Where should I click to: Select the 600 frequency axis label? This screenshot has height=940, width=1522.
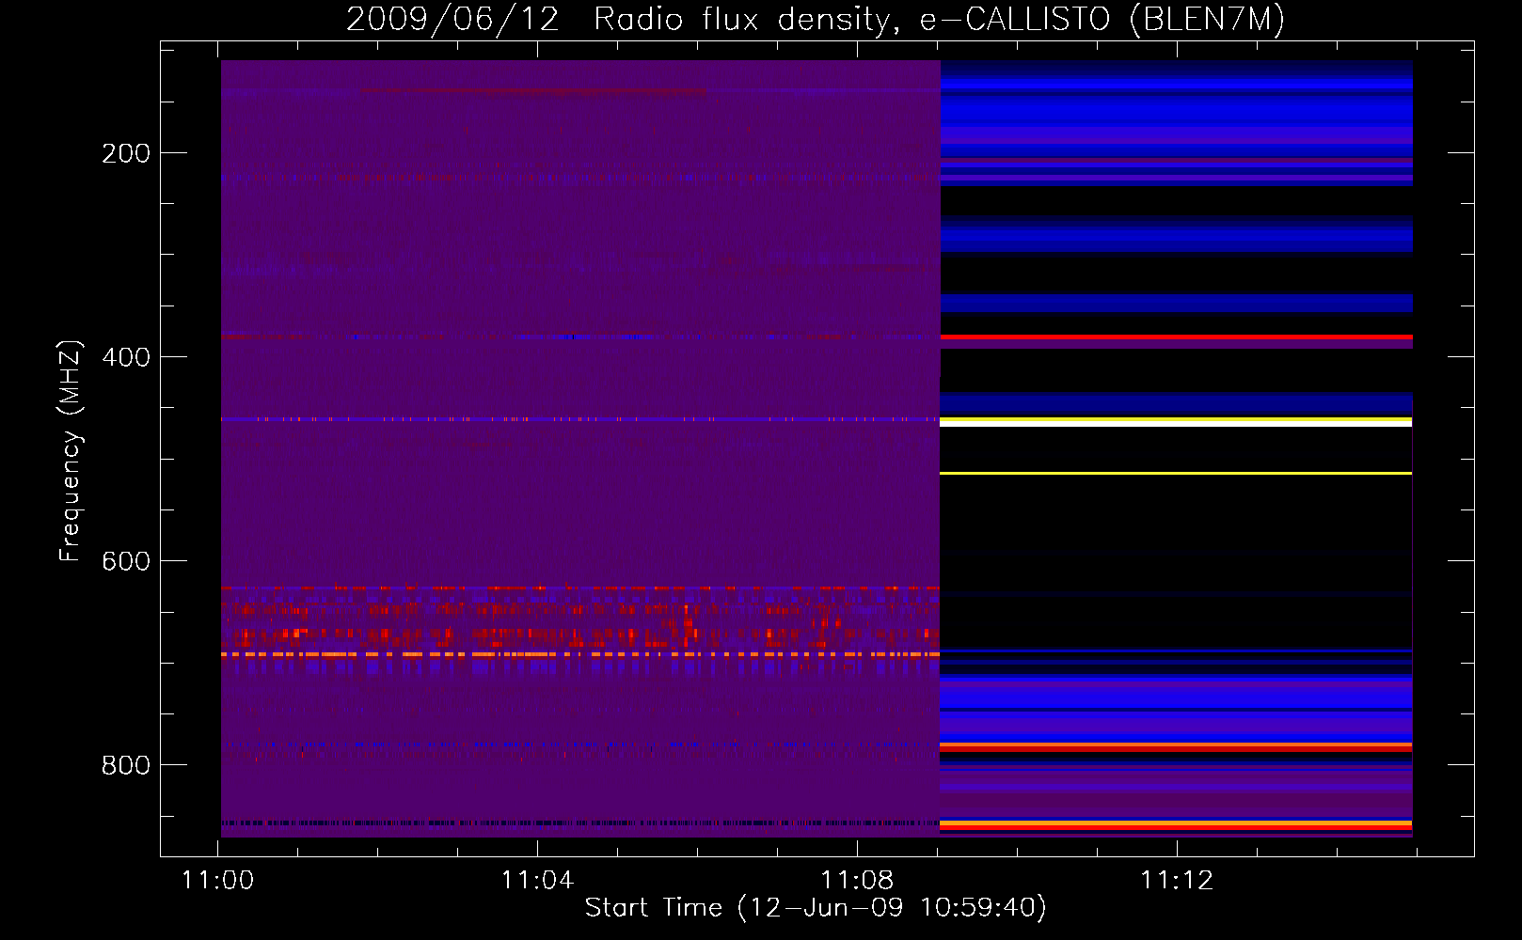coord(125,561)
